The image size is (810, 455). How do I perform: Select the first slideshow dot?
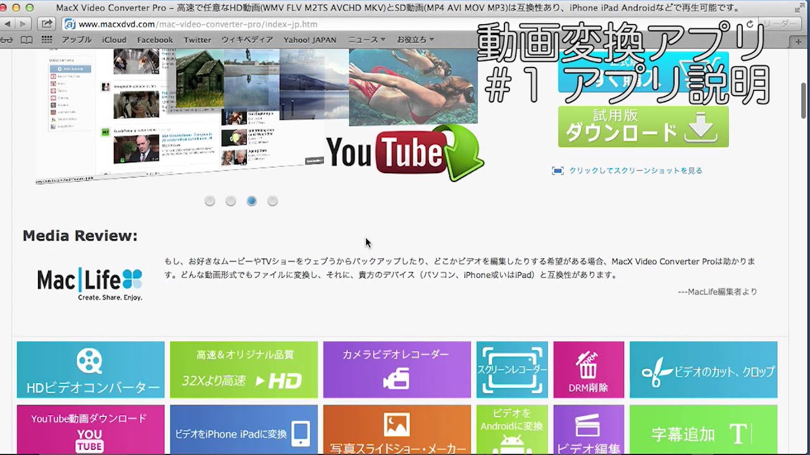[x=210, y=201]
